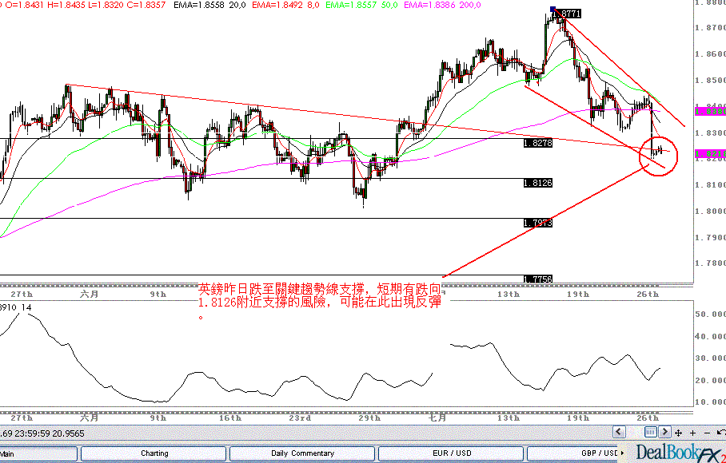Click the 23rd date label
The width and height of the screenshot is (726, 463).
[x=300, y=417]
